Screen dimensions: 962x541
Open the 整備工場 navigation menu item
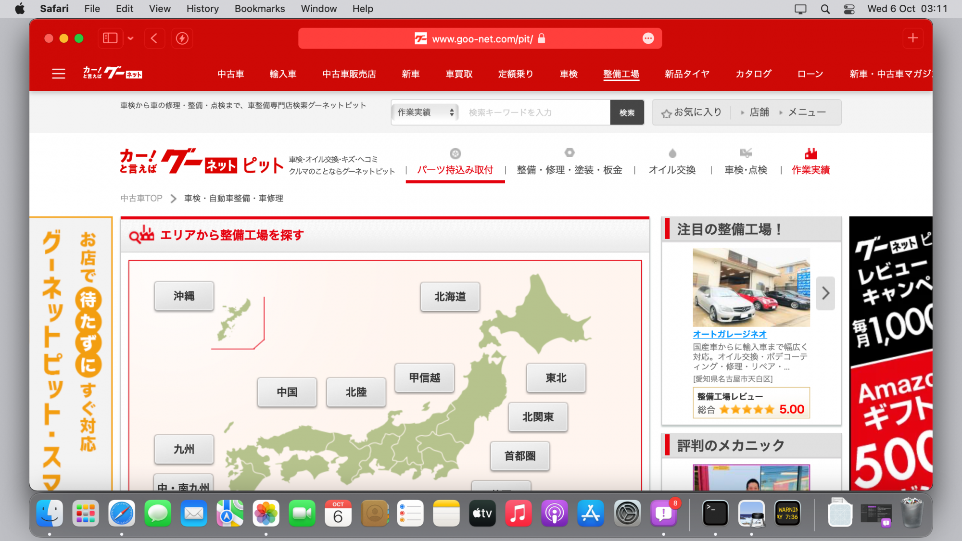point(621,74)
